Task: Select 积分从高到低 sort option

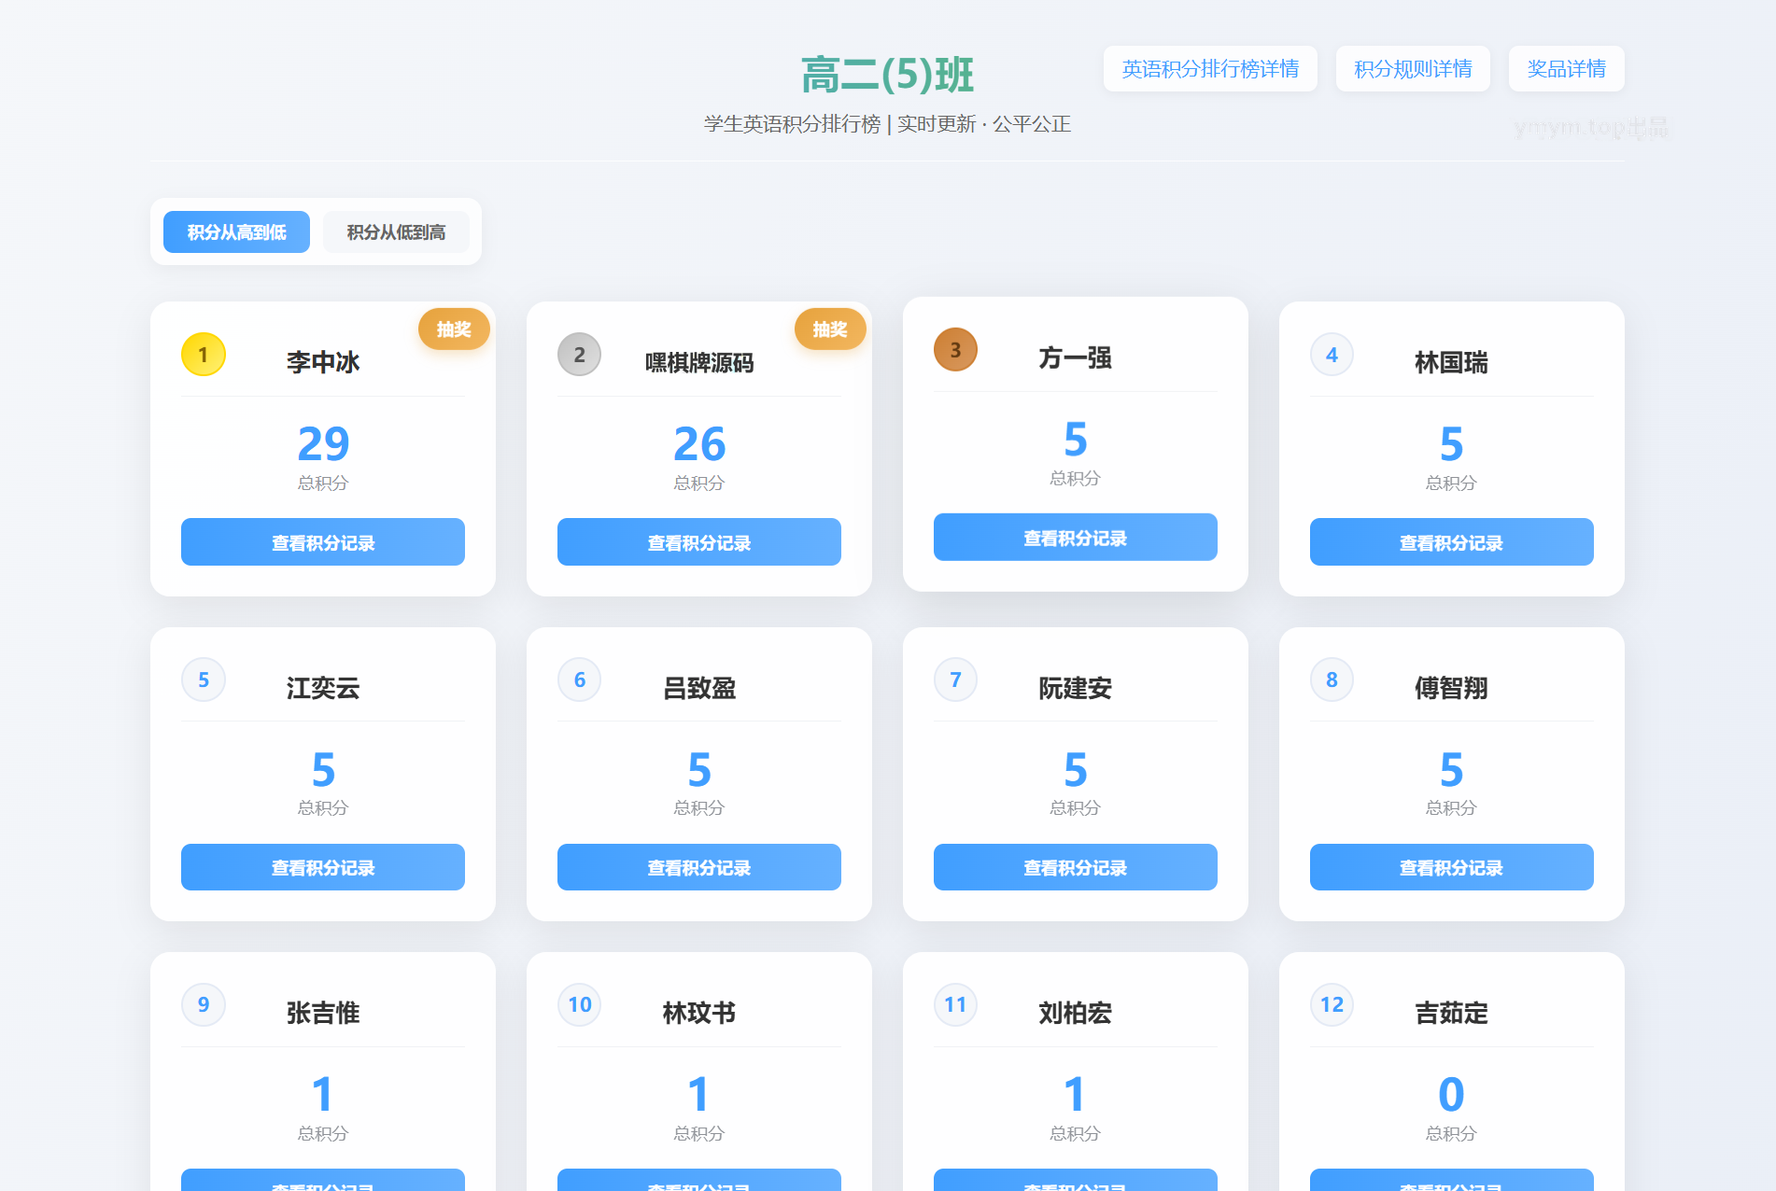Action: click(236, 232)
